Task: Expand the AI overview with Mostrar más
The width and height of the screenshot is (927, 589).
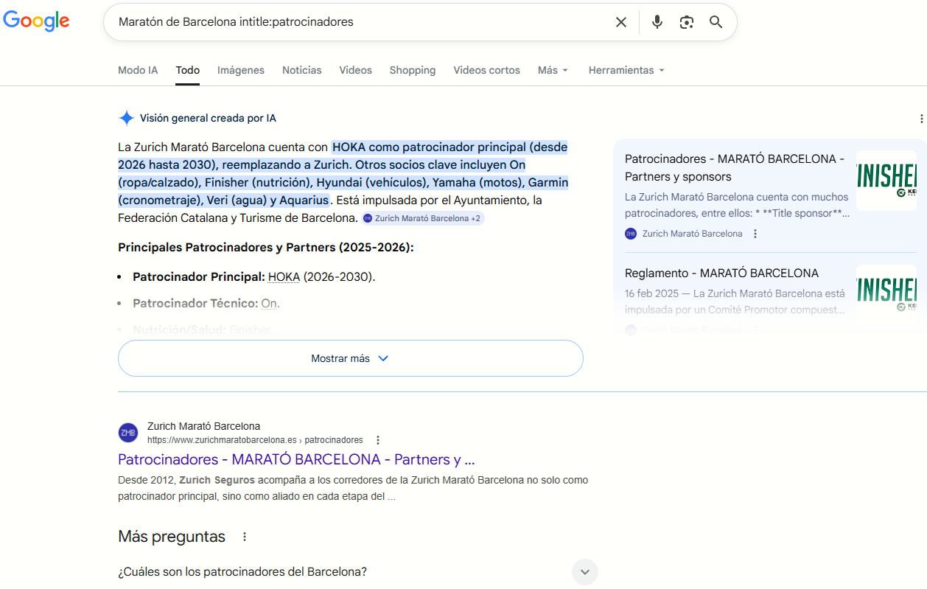Action: tap(350, 358)
